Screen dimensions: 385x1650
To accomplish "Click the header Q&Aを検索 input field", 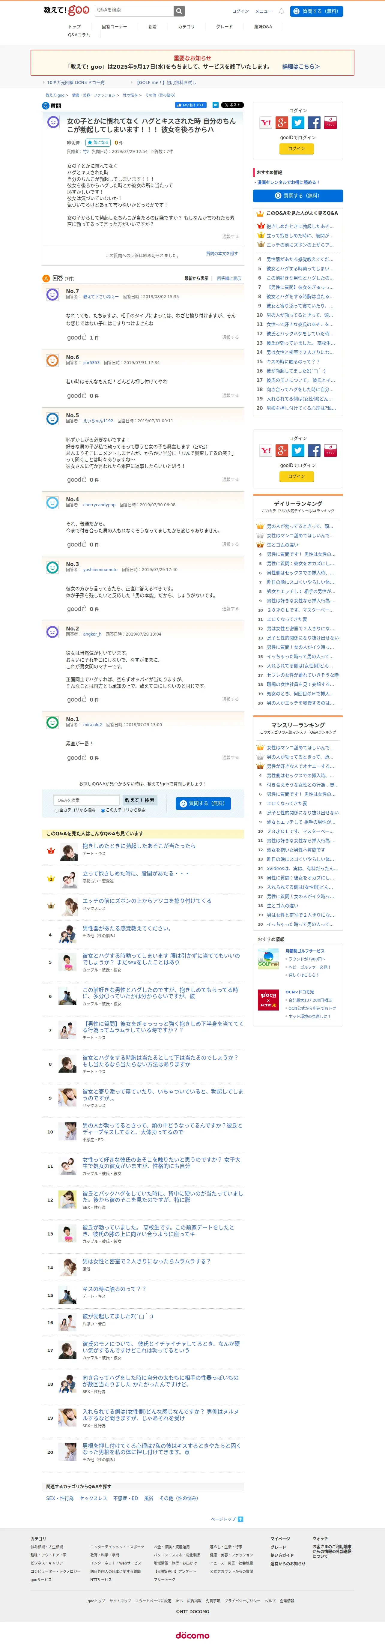I will 135,11.
